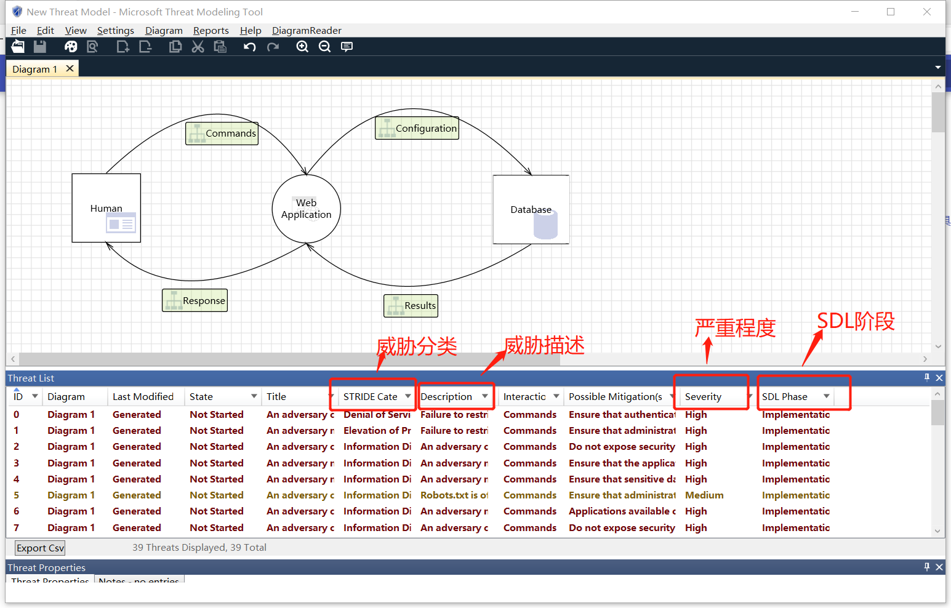
Task: Close the Threat List panel
Action: [x=939, y=378]
